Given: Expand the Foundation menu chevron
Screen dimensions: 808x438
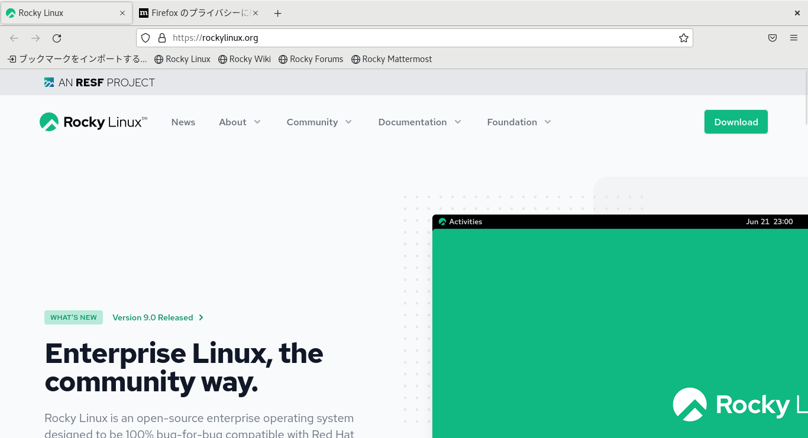Looking at the screenshot, I should 548,122.
